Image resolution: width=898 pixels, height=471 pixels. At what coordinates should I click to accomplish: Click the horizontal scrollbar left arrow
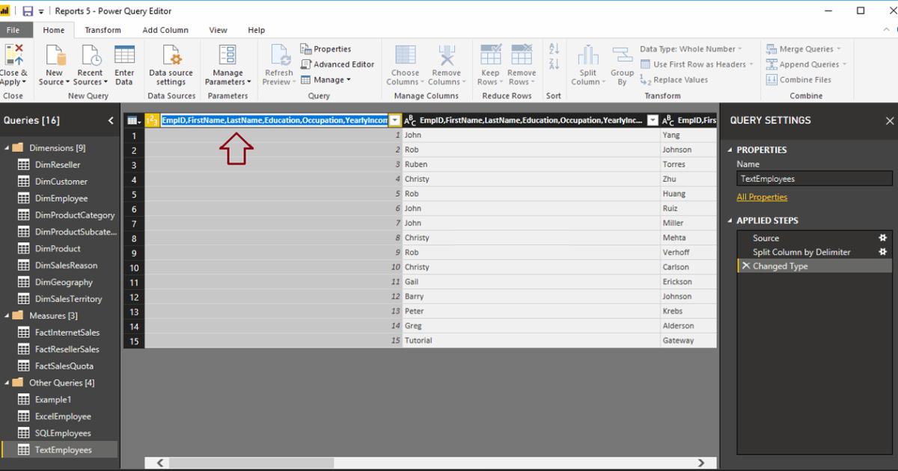(160, 464)
